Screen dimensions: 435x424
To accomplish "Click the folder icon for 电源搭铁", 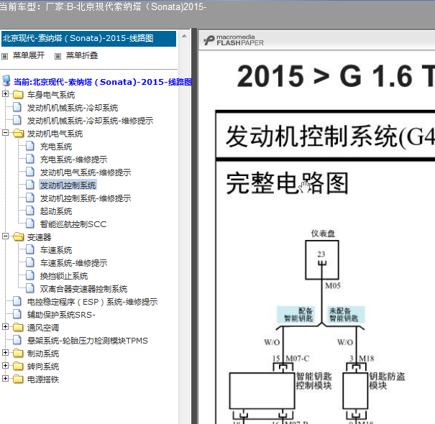I will point(18,379).
